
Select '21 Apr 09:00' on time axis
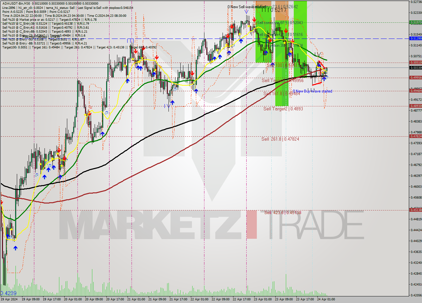click(x=158, y=299)
